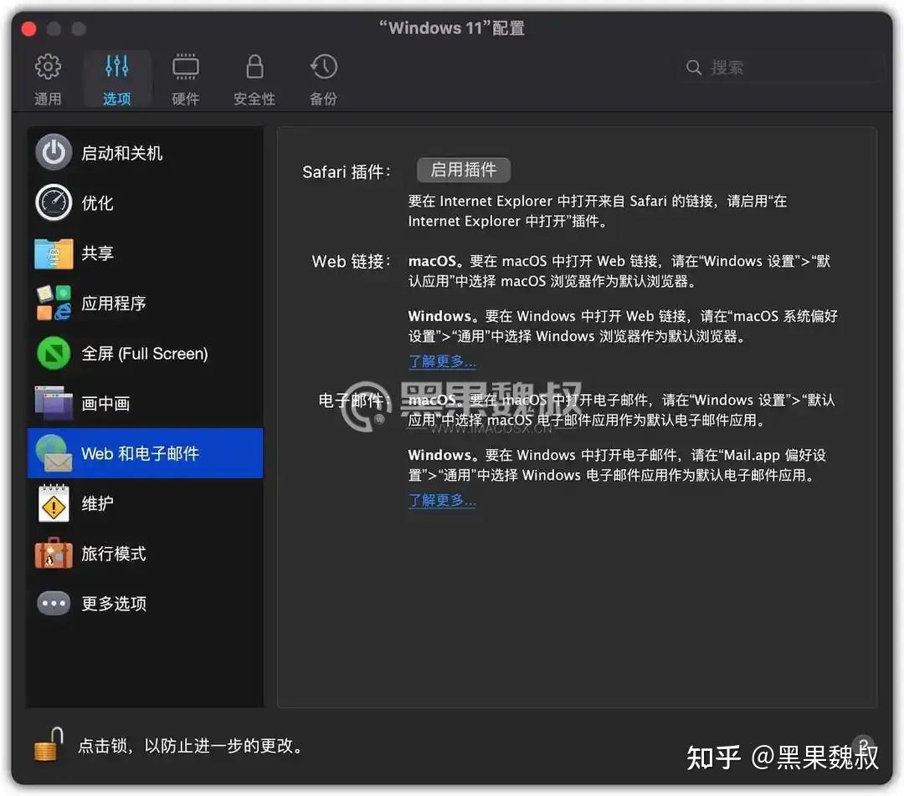The height and width of the screenshot is (796, 904).
Task: Select the 选项 sliders tab icon
Action: pos(116,67)
